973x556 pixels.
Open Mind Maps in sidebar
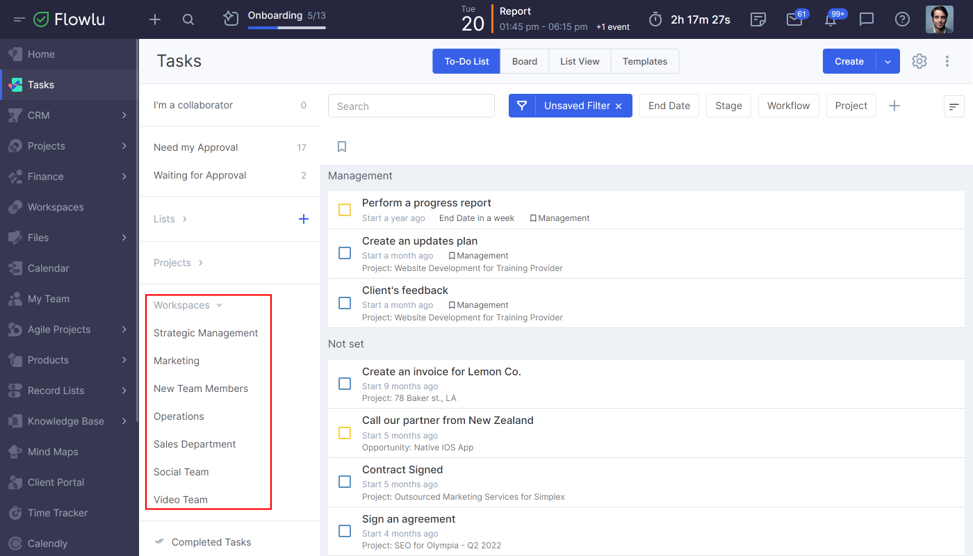point(69,452)
